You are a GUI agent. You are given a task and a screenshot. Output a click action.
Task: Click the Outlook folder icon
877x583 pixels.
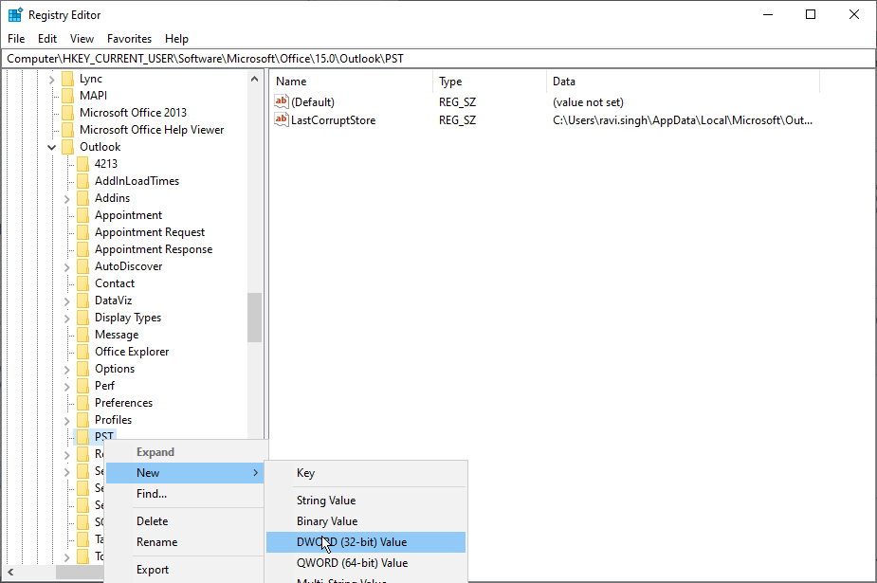pos(67,147)
